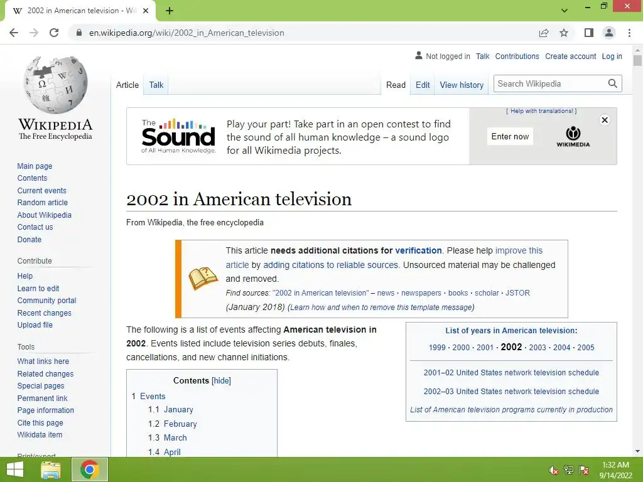
Task: Click the Enter now button
Action: pos(510,136)
